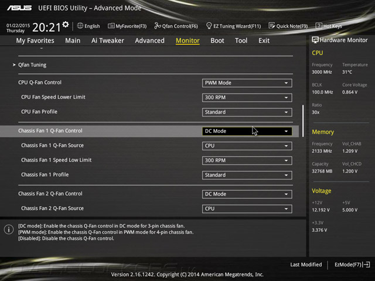Screen dimensions: 375x281
Task: Click the Hot Keys label
Action: [332, 26]
